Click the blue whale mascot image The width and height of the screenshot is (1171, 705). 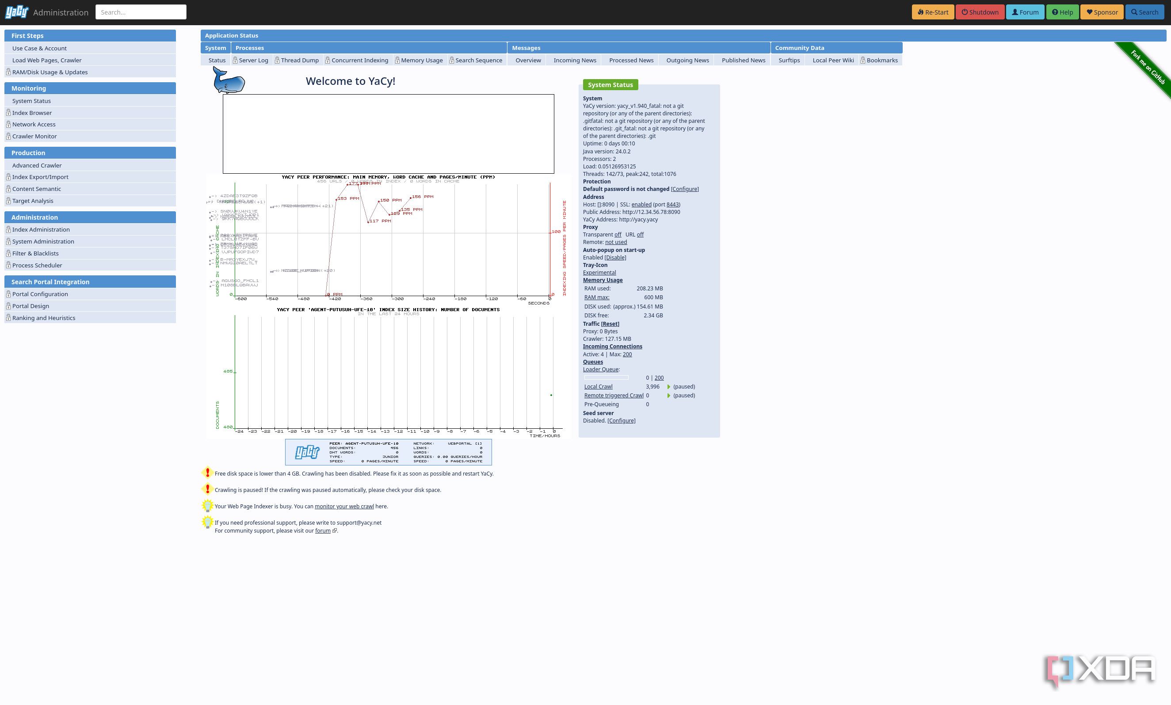[229, 80]
